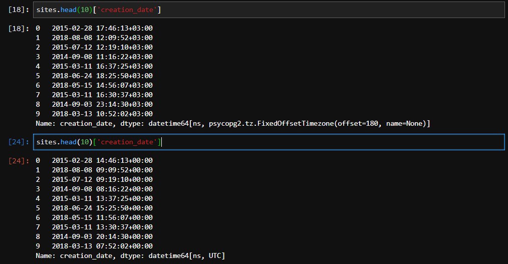Viewport: 508px width, 264px height.
Task: Select the blue [24] input prompt
Action: pyautogui.click(x=19, y=143)
